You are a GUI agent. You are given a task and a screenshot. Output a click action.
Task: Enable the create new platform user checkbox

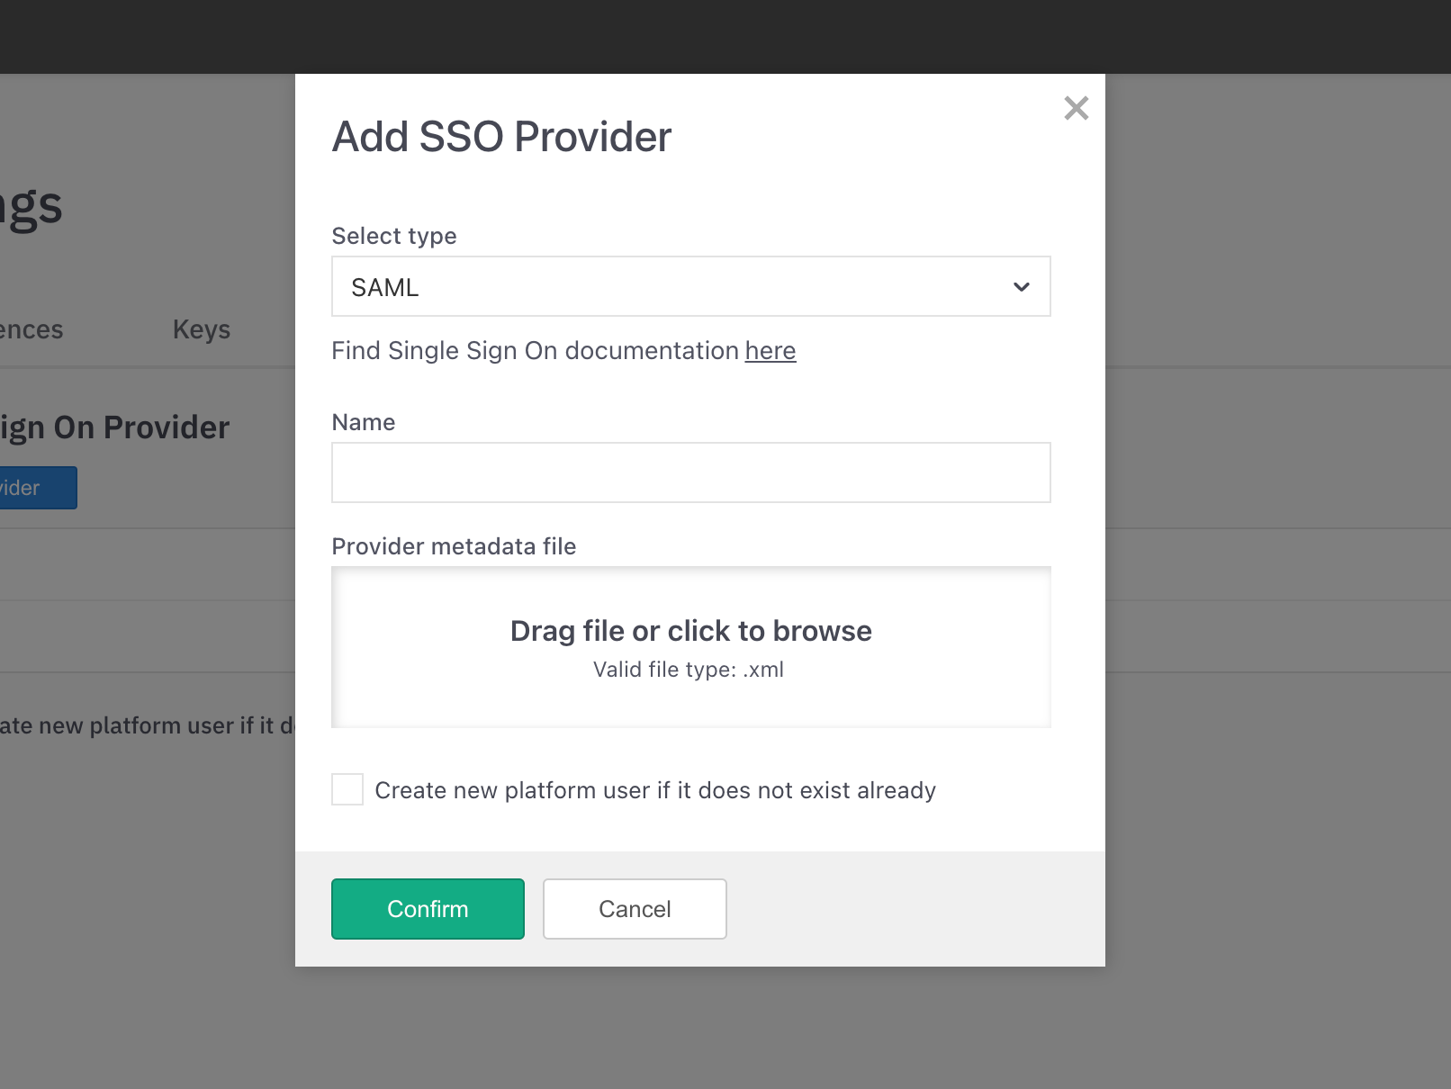347,789
